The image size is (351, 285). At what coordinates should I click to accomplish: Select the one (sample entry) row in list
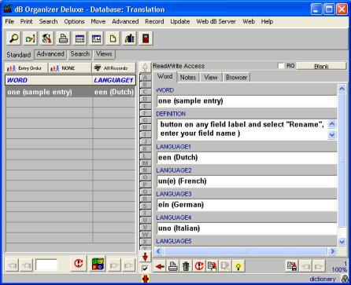pyautogui.click(x=71, y=92)
